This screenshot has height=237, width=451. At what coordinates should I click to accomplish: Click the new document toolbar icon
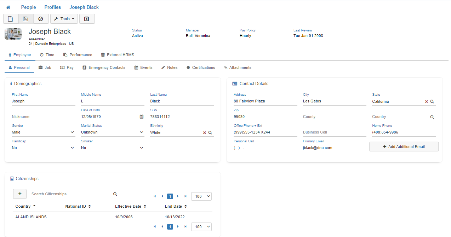[x=11, y=19]
